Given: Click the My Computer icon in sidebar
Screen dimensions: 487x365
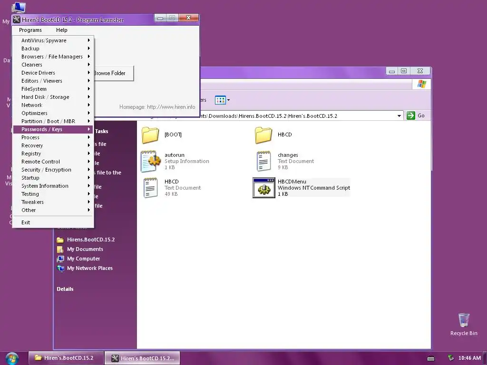Looking at the screenshot, I should (x=60, y=259).
